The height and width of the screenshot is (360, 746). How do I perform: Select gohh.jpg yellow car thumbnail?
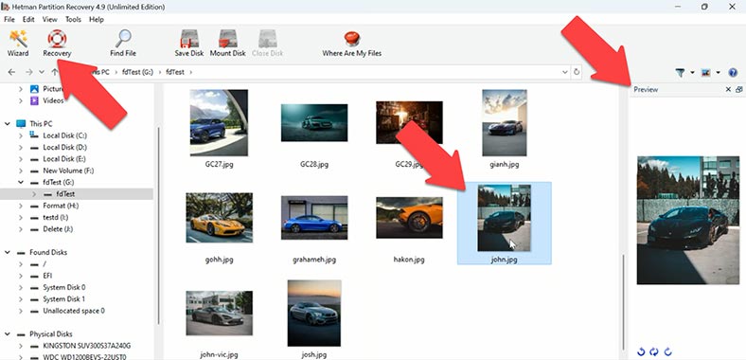tap(219, 218)
